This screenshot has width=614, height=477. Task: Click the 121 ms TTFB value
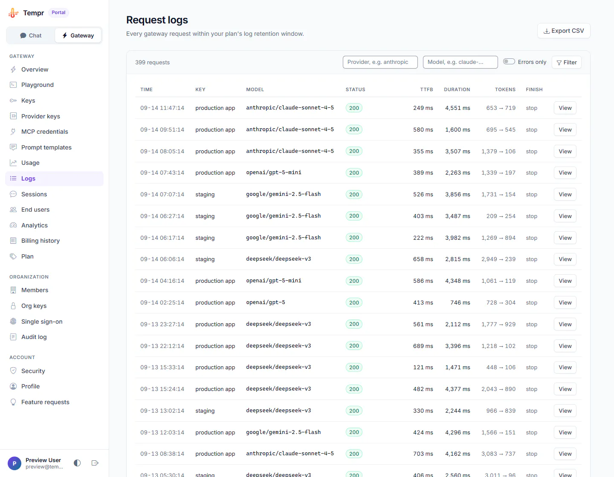coord(423,368)
